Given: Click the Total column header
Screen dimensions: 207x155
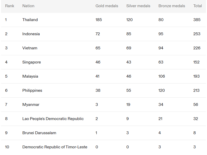Looking at the screenshot, I should [197, 6].
